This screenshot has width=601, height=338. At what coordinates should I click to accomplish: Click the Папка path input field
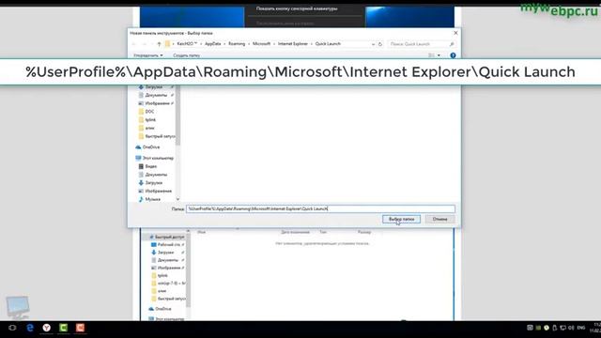point(320,208)
